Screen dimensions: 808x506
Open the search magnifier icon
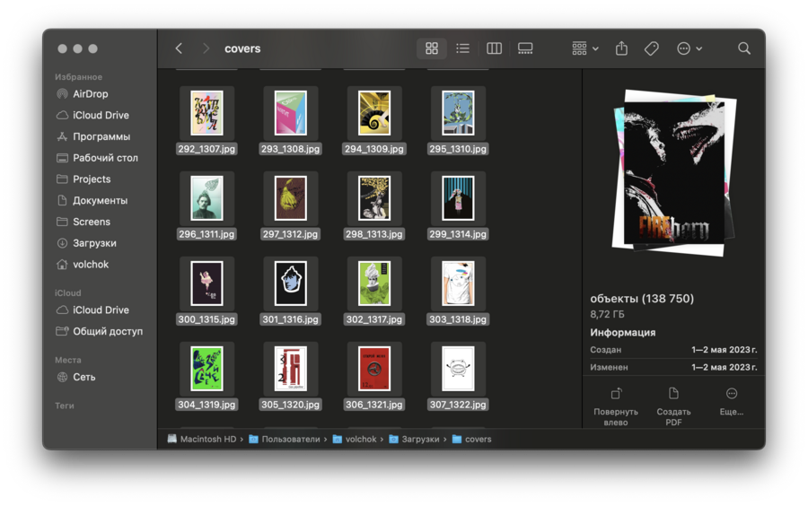pos(744,48)
